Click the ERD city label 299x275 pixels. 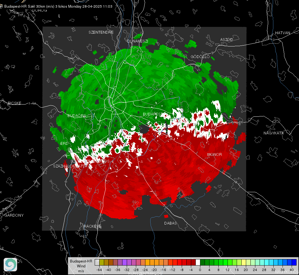click(x=64, y=144)
